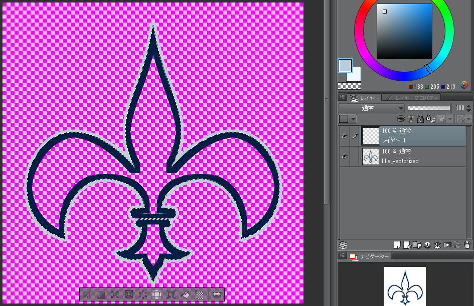Switch to the レイヤープロパティ tab
The width and height of the screenshot is (474, 306).
coord(412,98)
